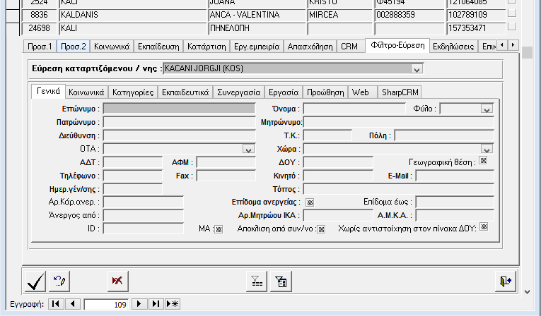This screenshot has width=541, height=316.
Task: Click the undo edit pencil icon
Action: coord(59,281)
